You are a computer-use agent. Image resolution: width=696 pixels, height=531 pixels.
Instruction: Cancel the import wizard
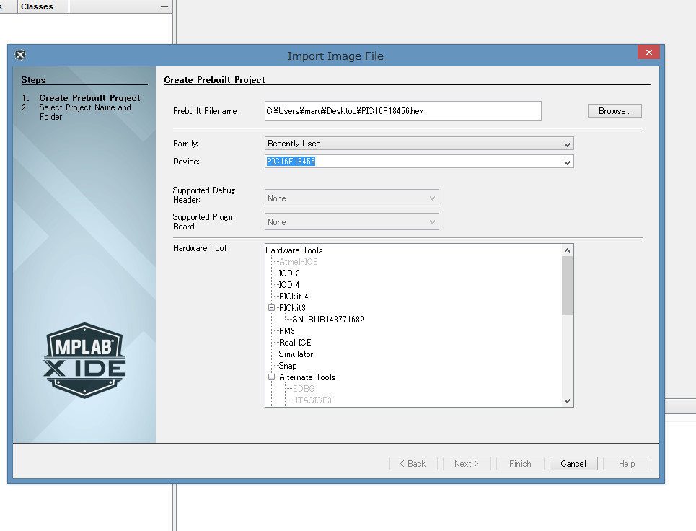(573, 463)
